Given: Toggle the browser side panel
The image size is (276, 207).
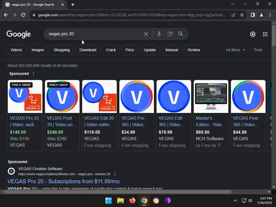Looking at the screenshot, I should [253, 15].
